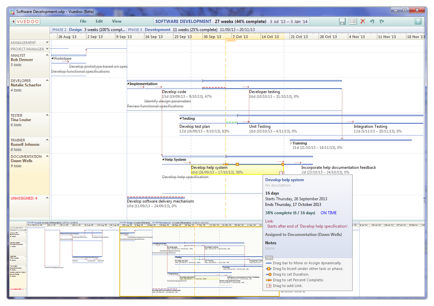The width and height of the screenshot is (434, 306).
Task: Expand the Training task group
Action: coord(291,143)
